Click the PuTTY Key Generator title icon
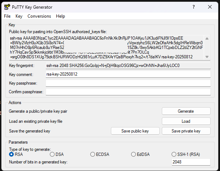The width and height of the screenshot is (220, 171). pos(7,7)
